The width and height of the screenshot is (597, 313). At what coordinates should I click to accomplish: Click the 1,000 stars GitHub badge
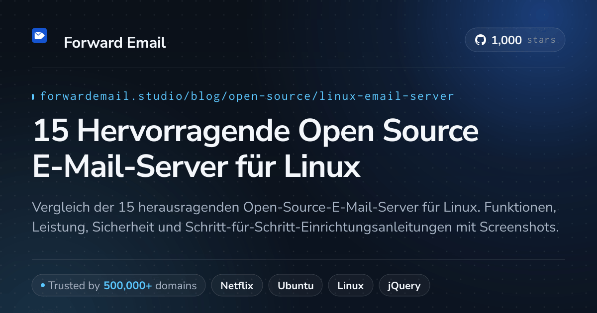[515, 40]
